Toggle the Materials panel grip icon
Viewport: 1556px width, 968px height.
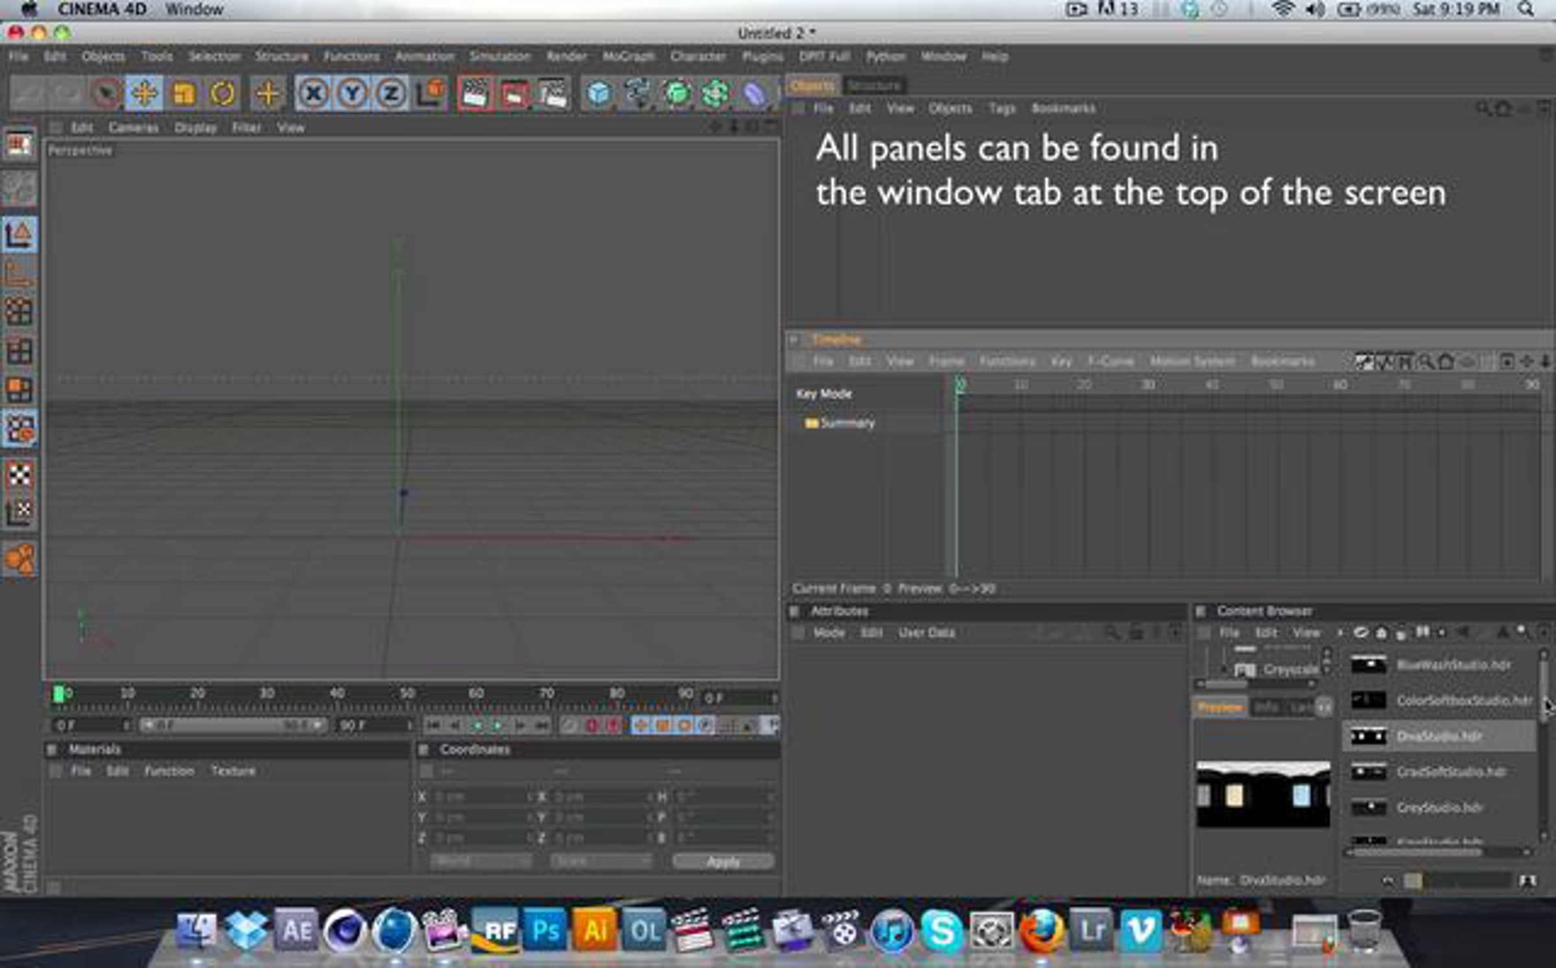(x=51, y=750)
